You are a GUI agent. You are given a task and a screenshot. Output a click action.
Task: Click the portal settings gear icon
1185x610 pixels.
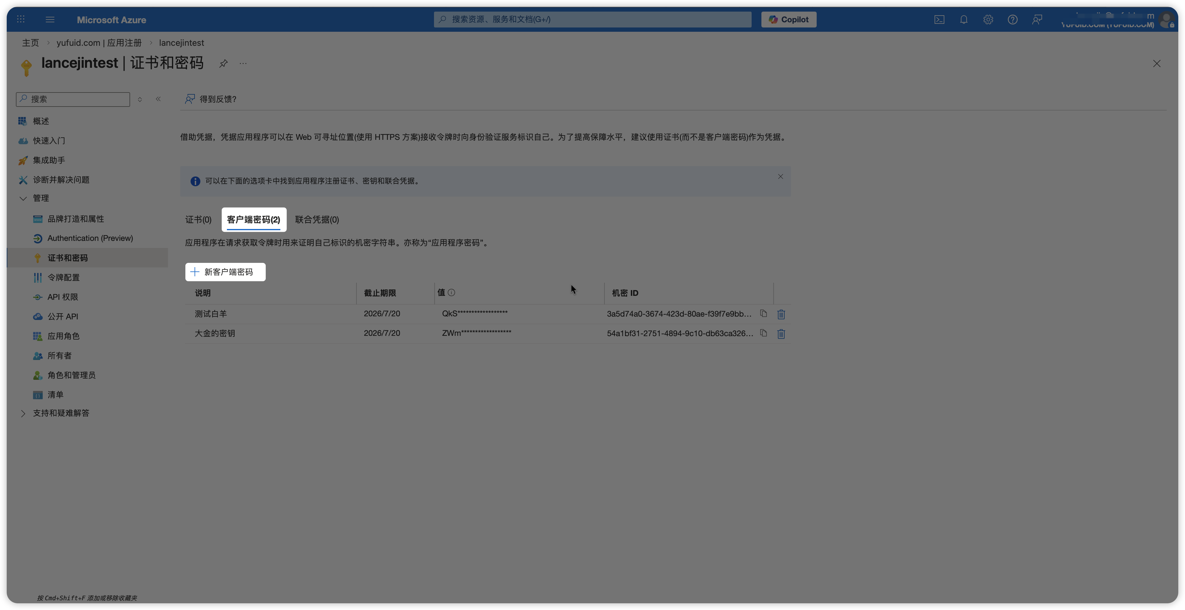pyautogui.click(x=988, y=20)
